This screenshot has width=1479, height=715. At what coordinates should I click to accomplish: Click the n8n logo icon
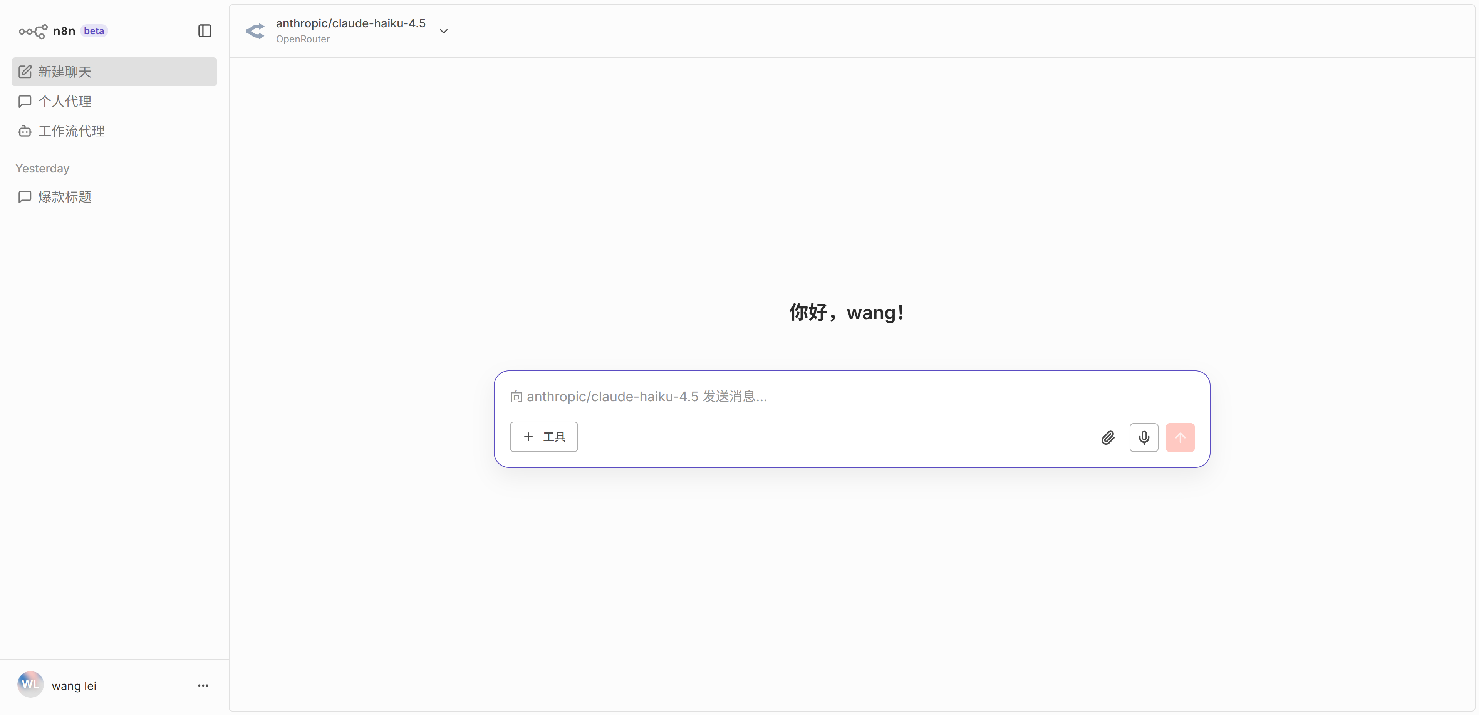click(33, 31)
